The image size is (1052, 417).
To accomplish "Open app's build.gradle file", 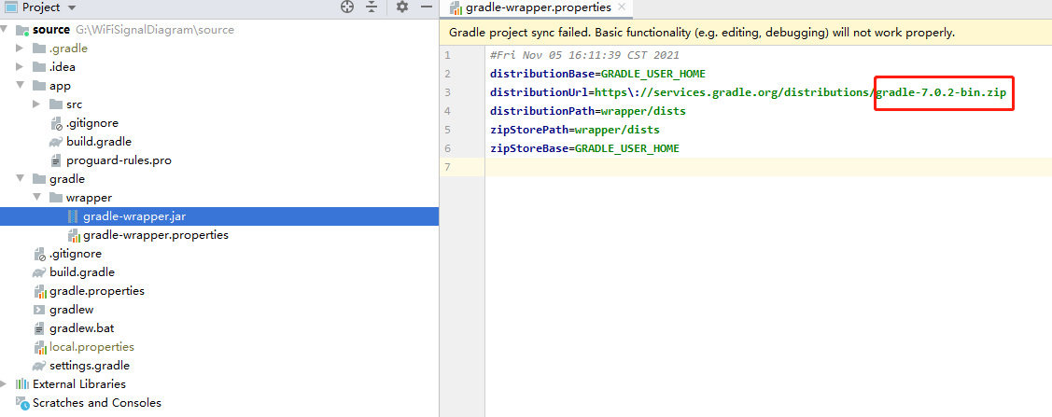I will click(99, 142).
